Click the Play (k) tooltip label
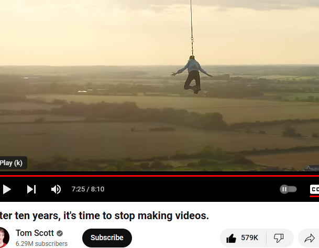Image resolution: width=319 pixels, height=248 pixels. point(11,163)
